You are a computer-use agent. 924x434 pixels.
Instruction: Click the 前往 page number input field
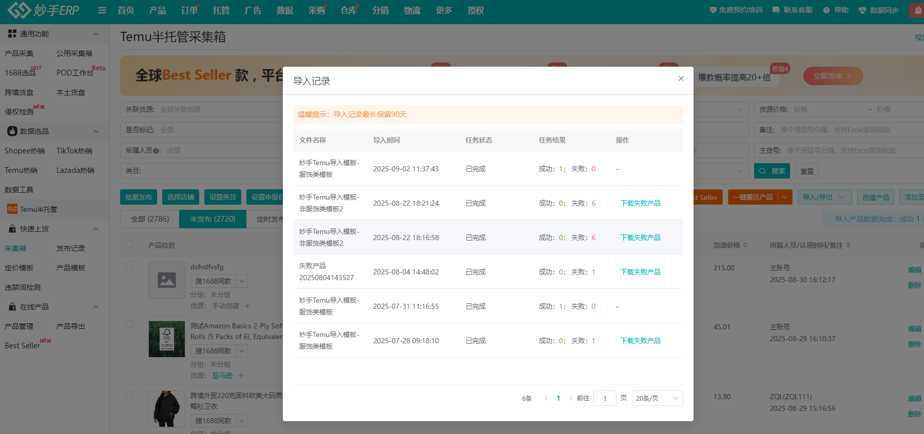point(605,398)
